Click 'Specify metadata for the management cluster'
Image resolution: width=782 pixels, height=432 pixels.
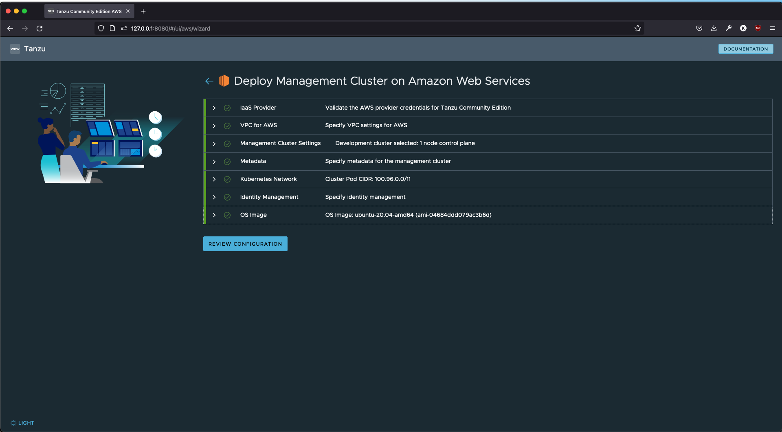(x=388, y=161)
